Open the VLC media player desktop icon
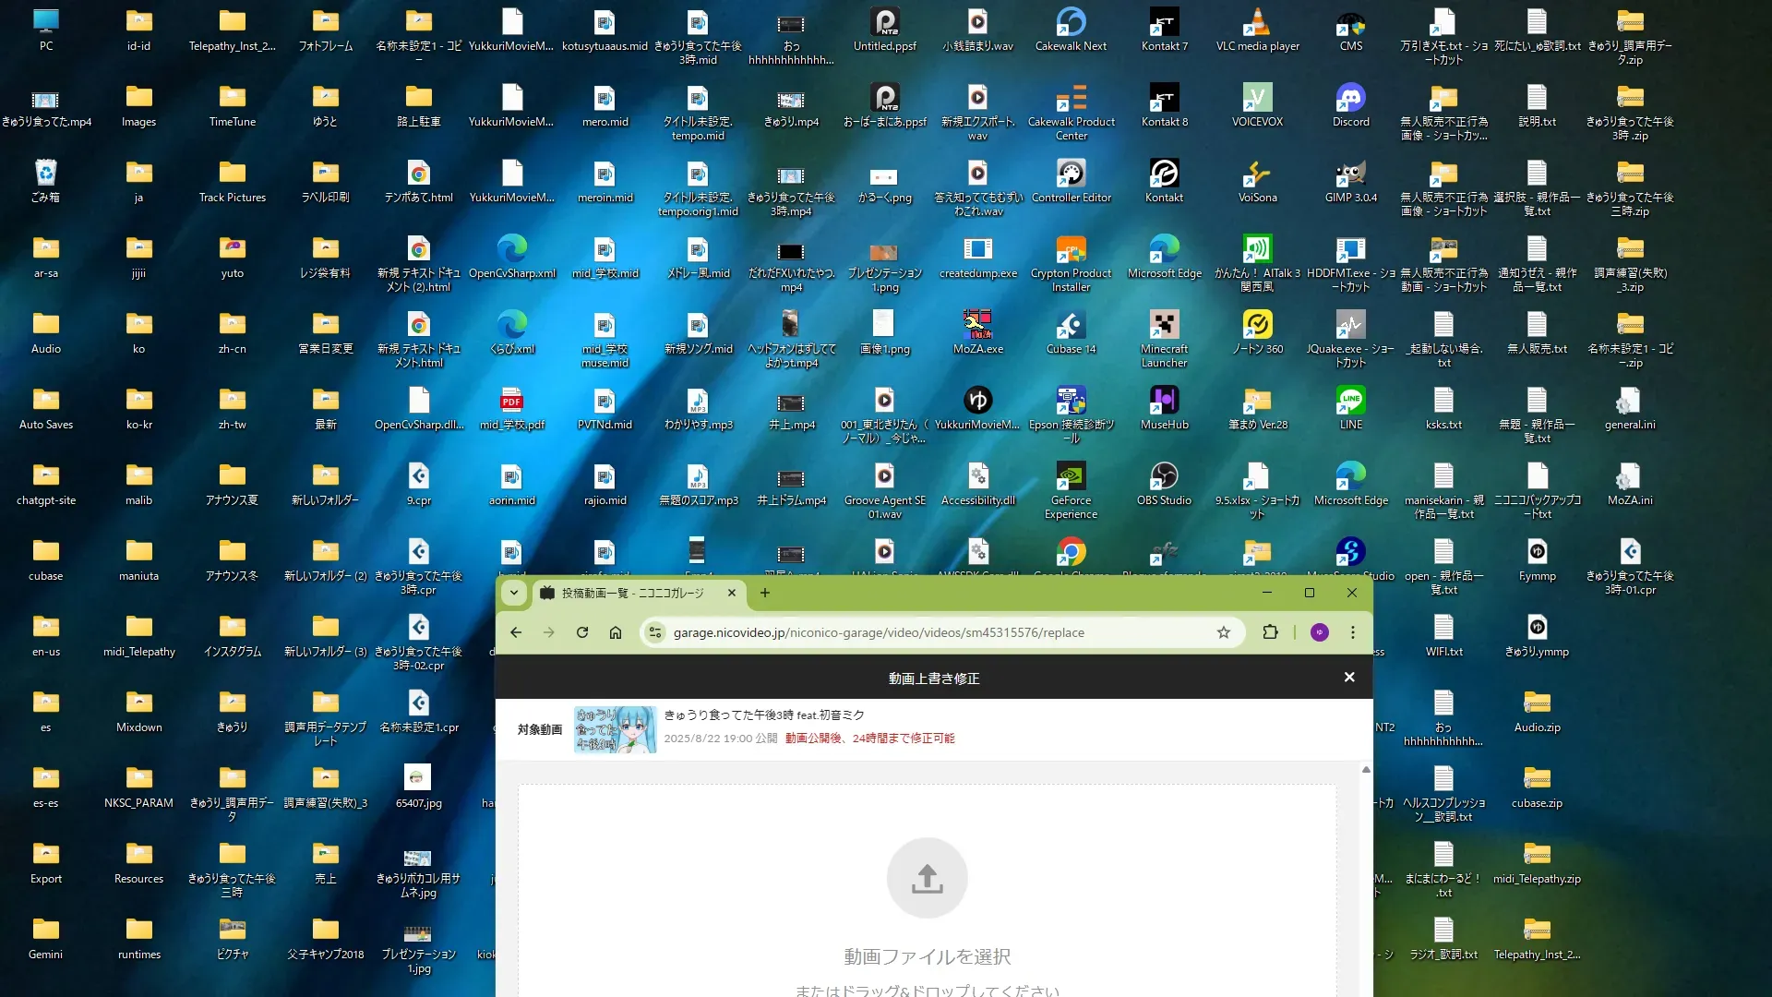The image size is (1772, 997). tap(1257, 22)
